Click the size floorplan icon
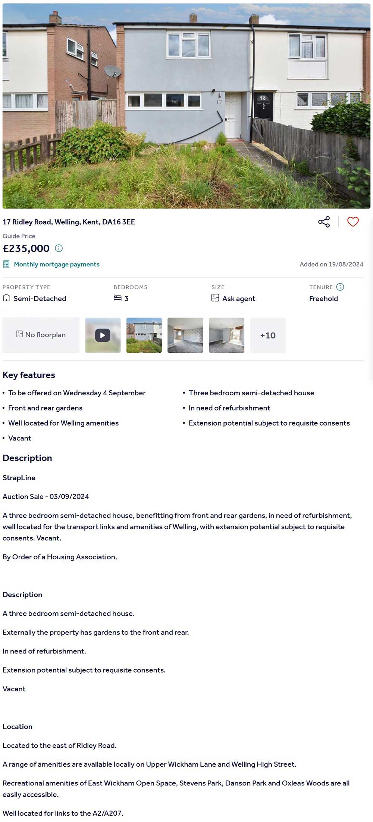 coord(215,298)
